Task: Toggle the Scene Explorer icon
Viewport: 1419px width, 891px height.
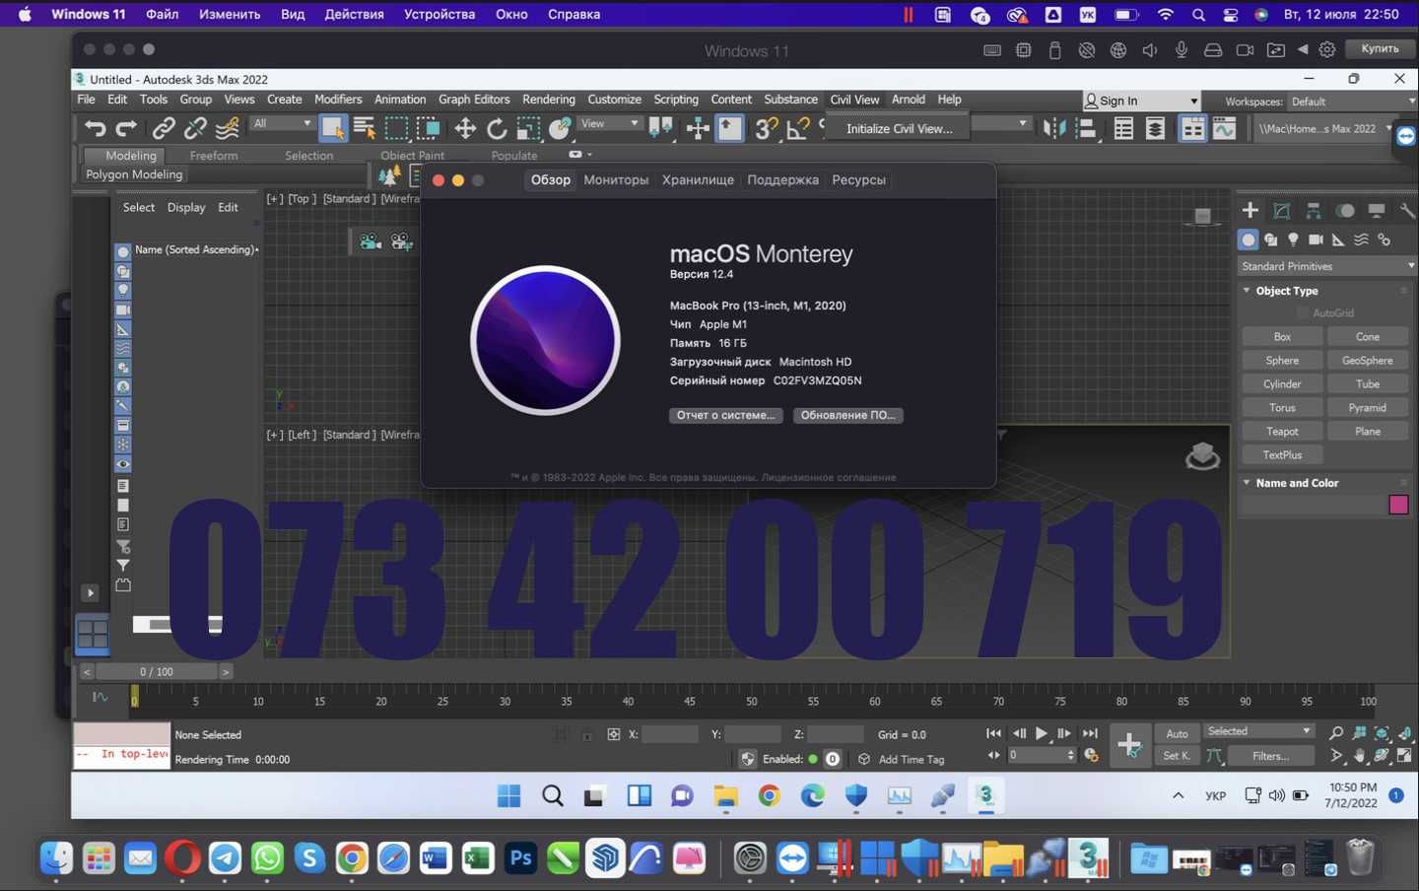Action: (x=1123, y=128)
